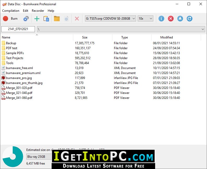Open the Help menu
Screen dimensions: 207x169
click(x=51, y=11)
